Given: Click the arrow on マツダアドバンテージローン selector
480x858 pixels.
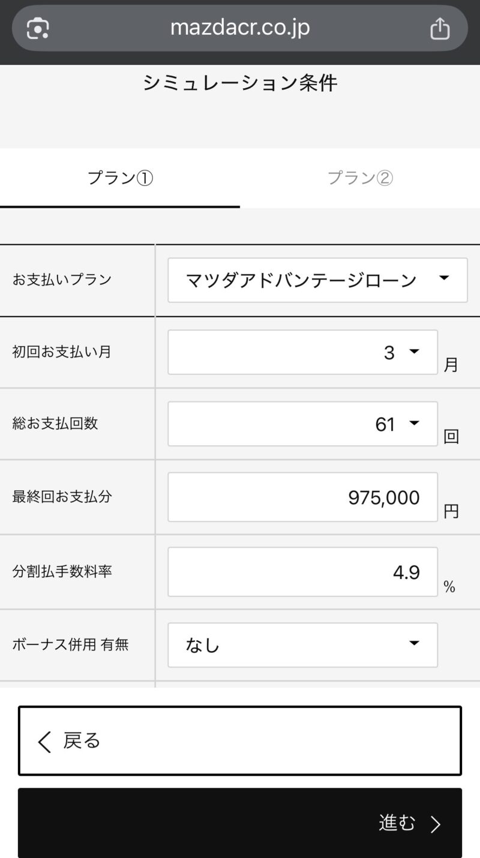Looking at the screenshot, I should [444, 278].
